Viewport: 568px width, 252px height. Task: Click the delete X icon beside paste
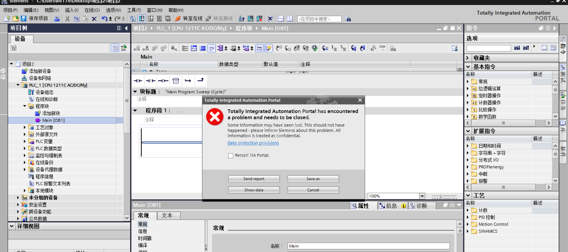(94, 19)
